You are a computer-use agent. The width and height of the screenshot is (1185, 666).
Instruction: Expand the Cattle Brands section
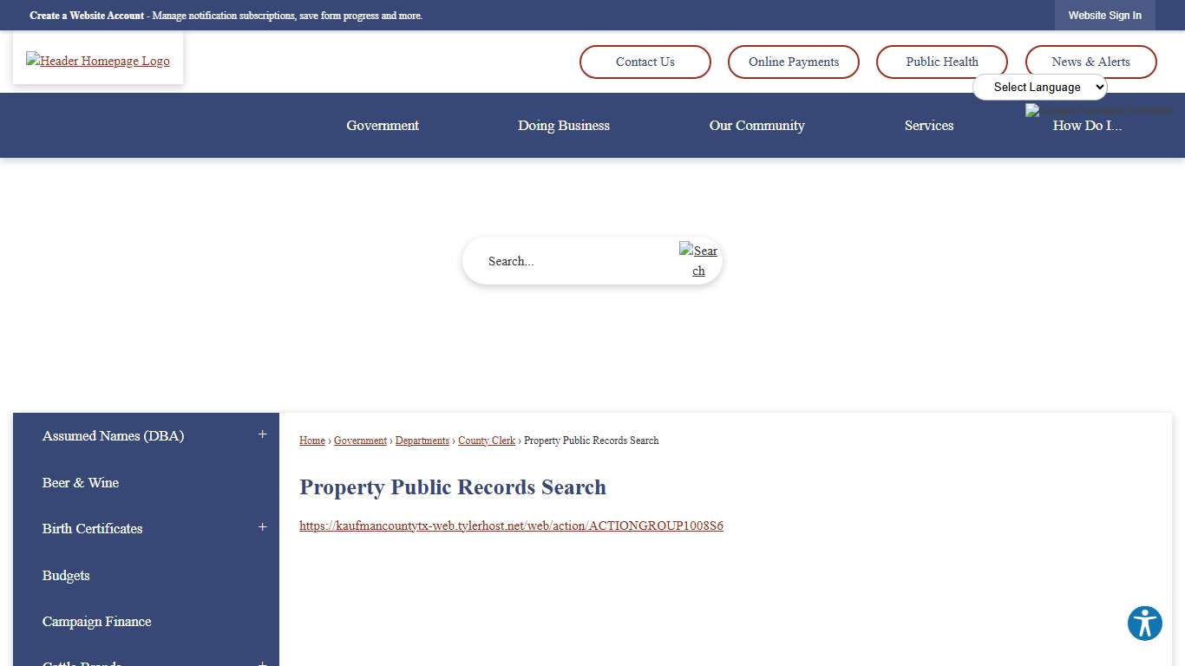pos(262,663)
